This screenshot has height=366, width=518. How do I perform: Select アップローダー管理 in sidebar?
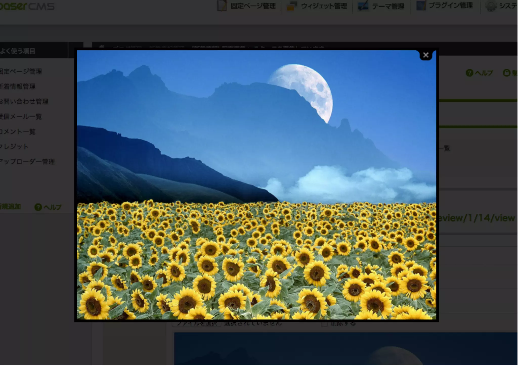(27, 162)
